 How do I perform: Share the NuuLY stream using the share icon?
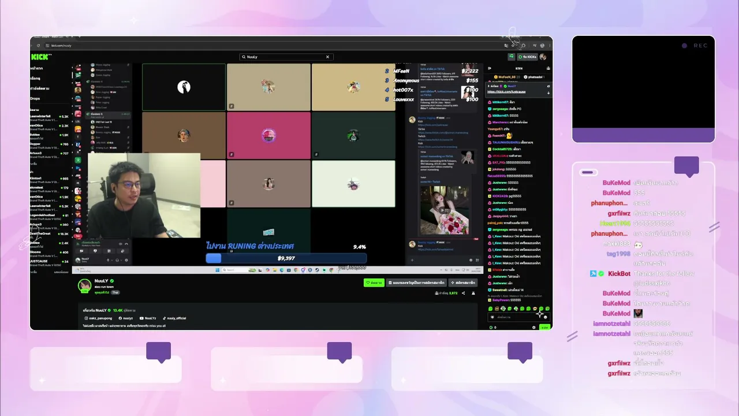463,293
